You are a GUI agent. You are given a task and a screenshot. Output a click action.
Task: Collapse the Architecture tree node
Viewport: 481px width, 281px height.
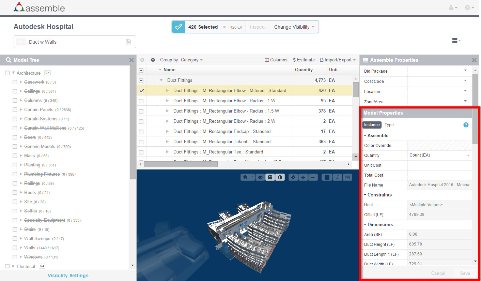tap(13, 73)
